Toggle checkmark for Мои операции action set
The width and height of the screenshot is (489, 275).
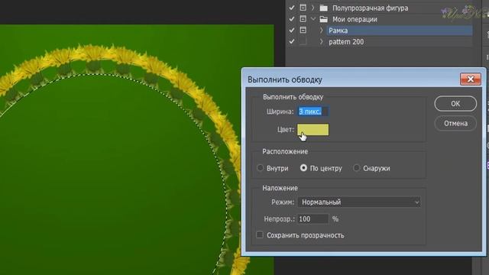click(x=292, y=19)
